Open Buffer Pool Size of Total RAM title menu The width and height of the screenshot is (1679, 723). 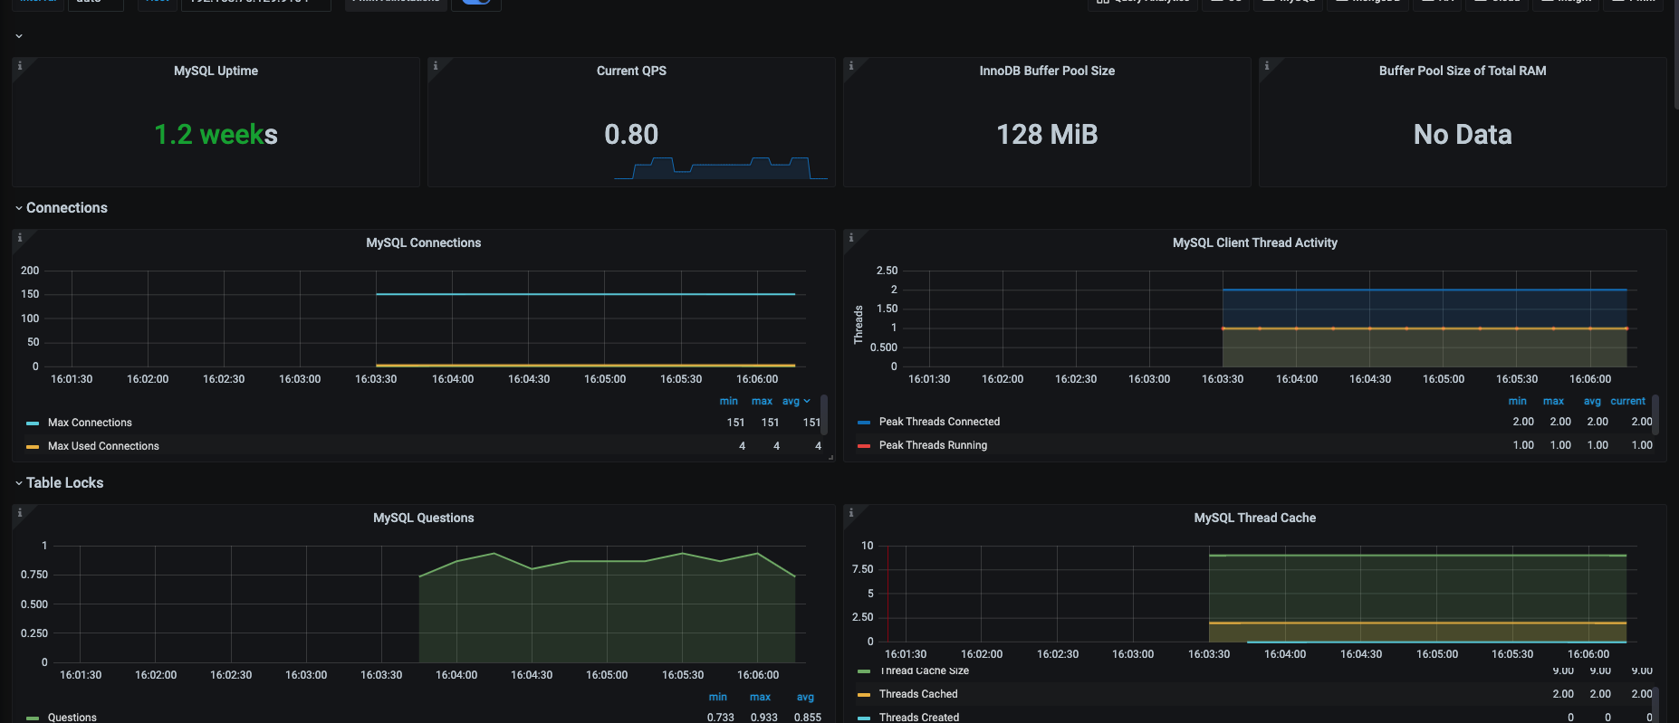click(1463, 71)
